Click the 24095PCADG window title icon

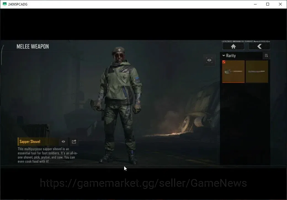click(5, 4)
